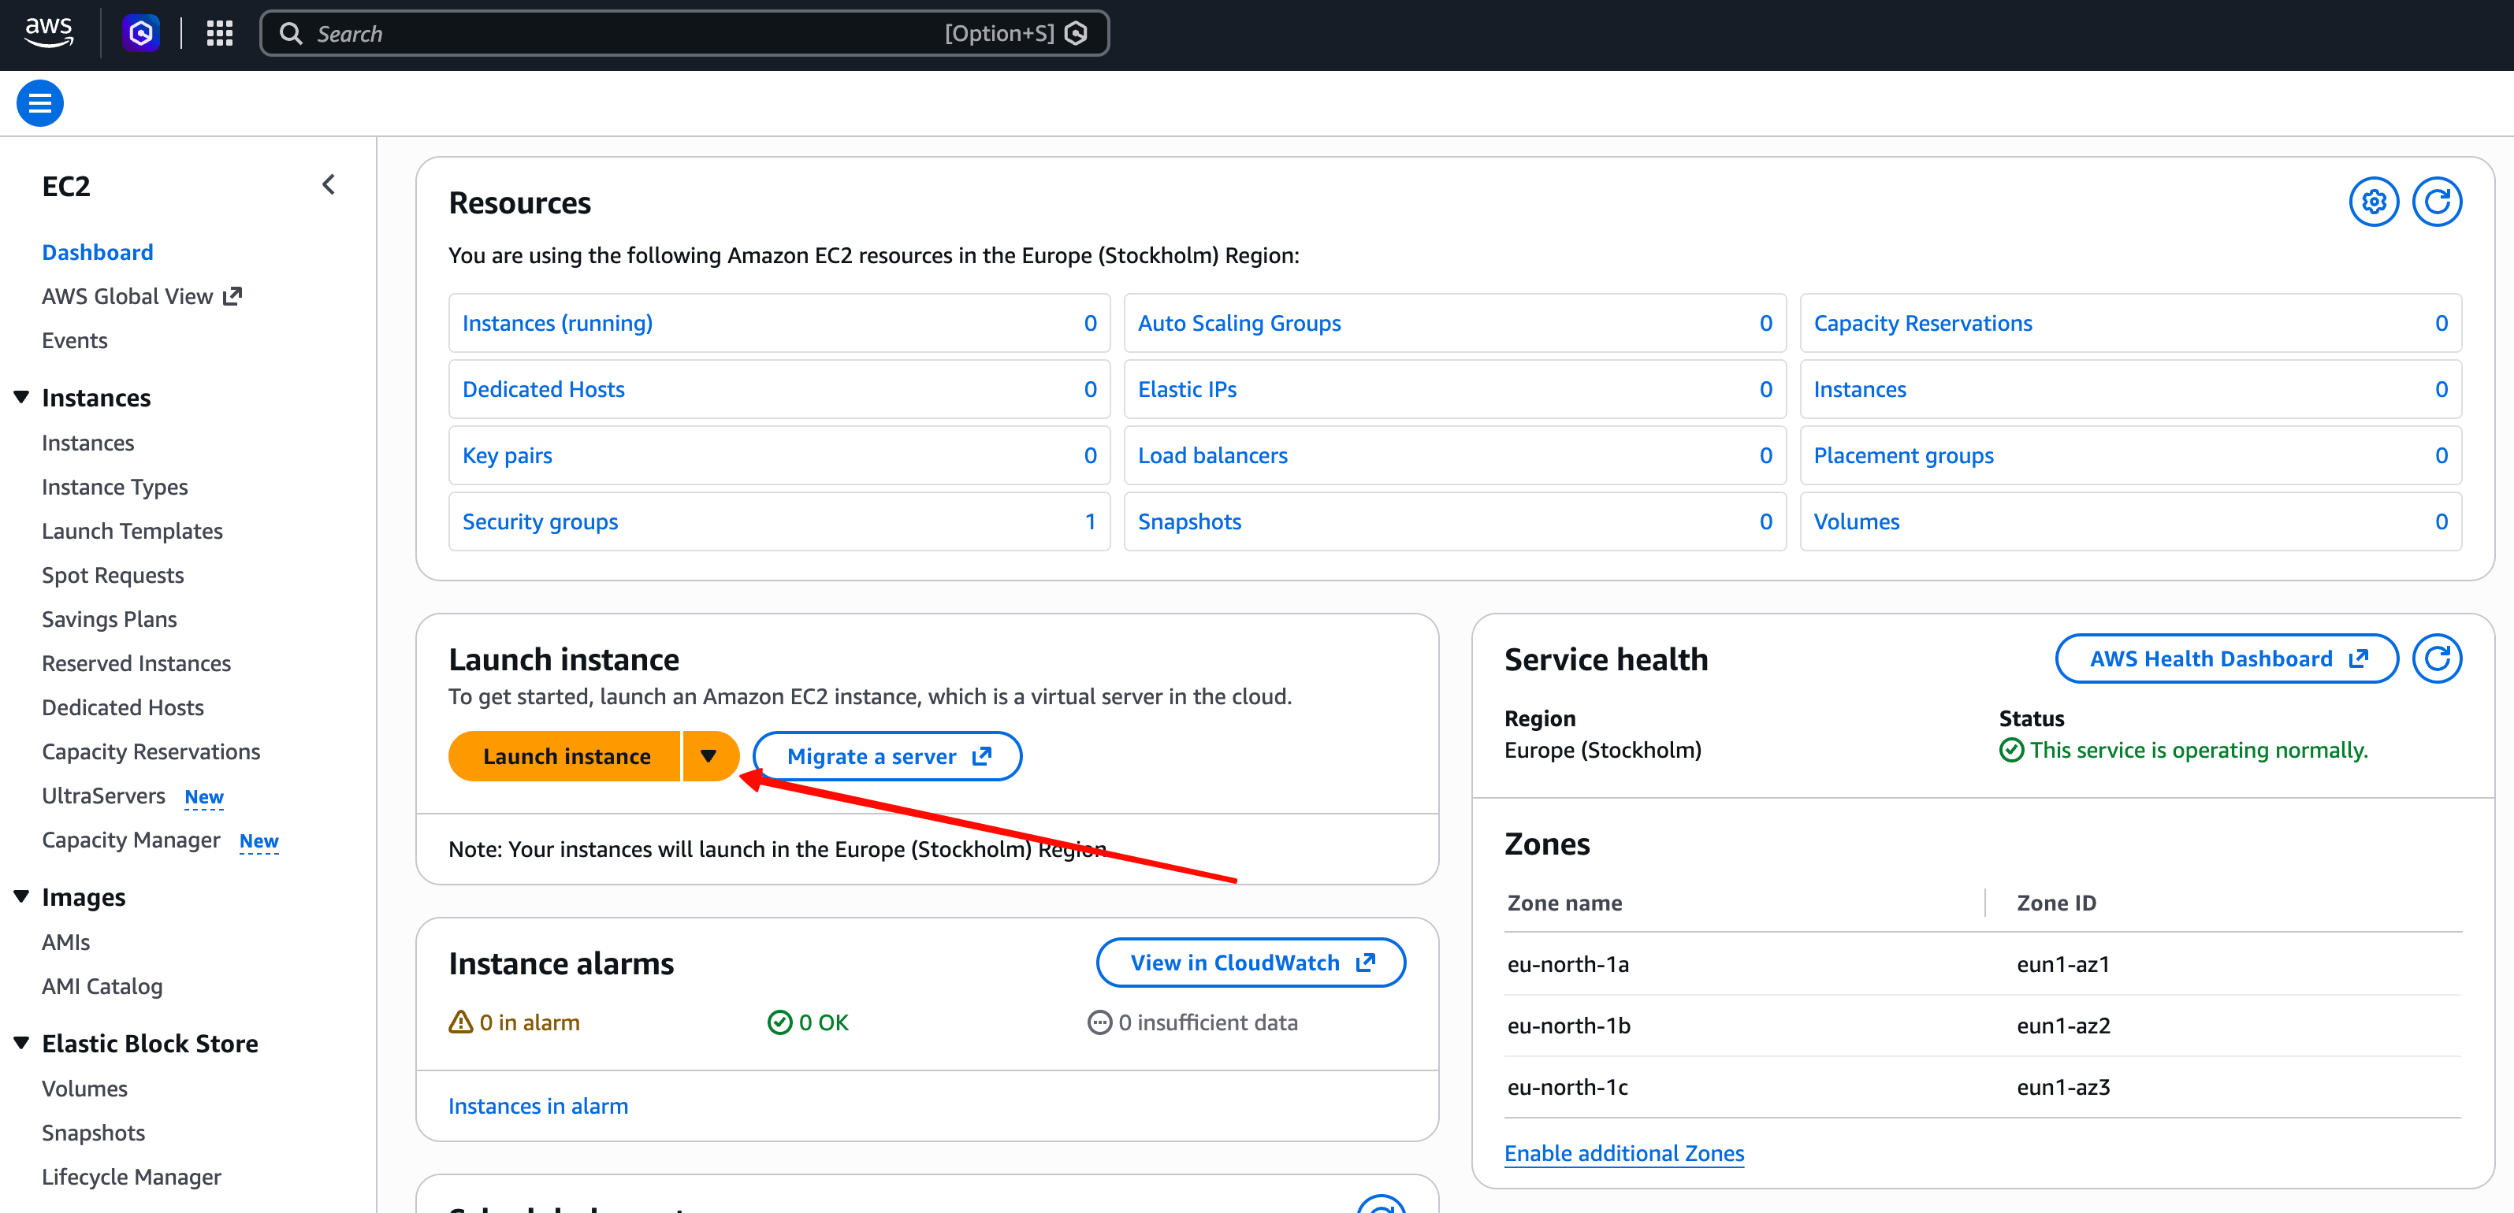Screen dimensions: 2514x1213
Task: Open UltraServers in the sidebar
Action: tap(103, 796)
